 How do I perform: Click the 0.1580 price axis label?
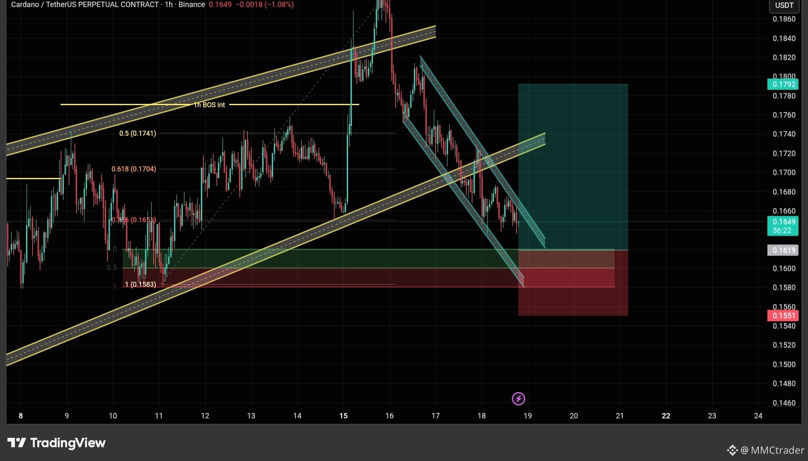point(784,288)
